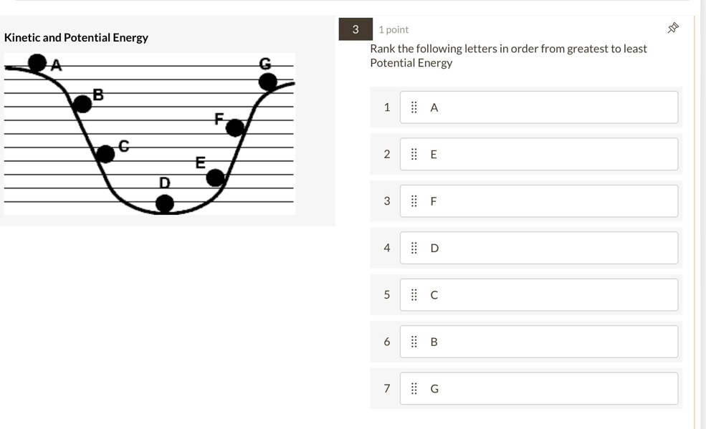Click the pin icon to flag question 3
The height and width of the screenshot is (429, 706).
coord(672,27)
